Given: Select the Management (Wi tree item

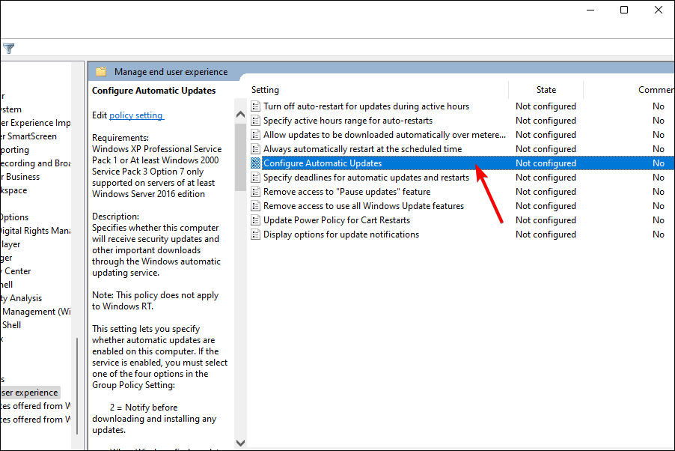Looking at the screenshot, I should 36,312.
